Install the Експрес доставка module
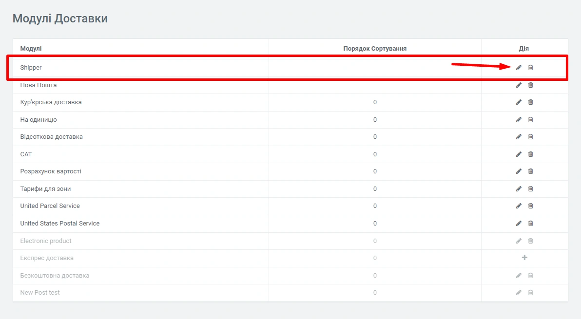Screen dimensions: 581x319 click(x=524, y=258)
